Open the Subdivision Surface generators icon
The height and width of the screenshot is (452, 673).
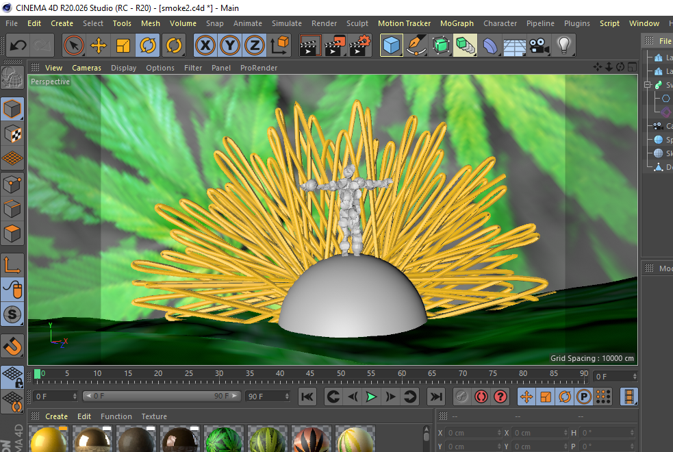(x=441, y=45)
